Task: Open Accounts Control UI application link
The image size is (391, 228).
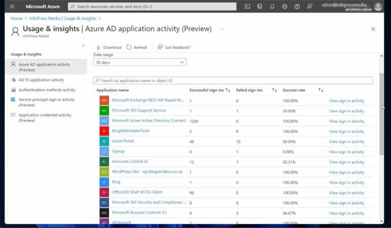Action: [x=130, y=161]
